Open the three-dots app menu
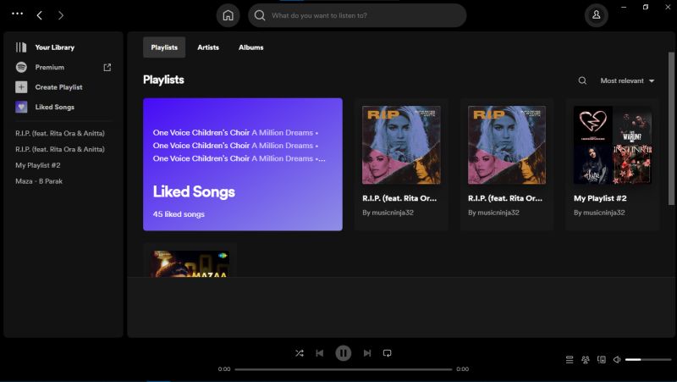This screenshot has width=677, height=382. pos(17,14)
